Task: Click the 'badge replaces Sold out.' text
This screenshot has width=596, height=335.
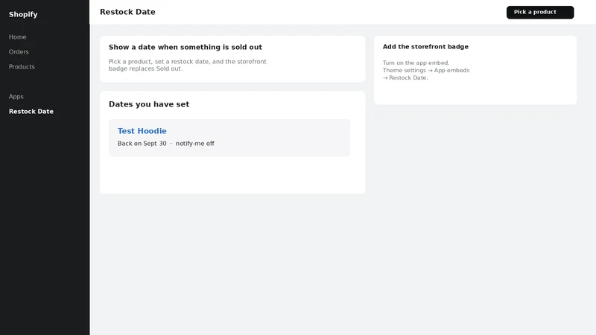Action: (145, 68)
